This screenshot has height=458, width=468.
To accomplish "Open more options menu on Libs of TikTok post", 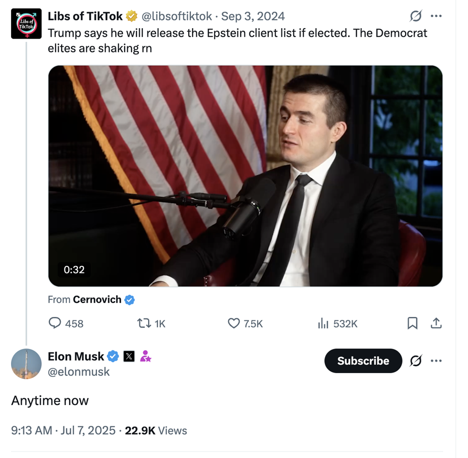I will pyautogui.click(x=436, y=16).
